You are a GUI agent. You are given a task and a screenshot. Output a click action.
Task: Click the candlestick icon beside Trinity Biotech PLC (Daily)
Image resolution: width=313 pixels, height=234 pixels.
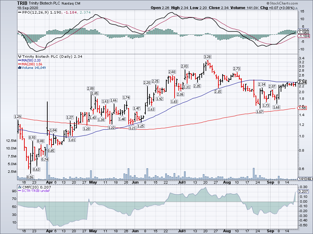pyautogui.click(x=20, y=56)
